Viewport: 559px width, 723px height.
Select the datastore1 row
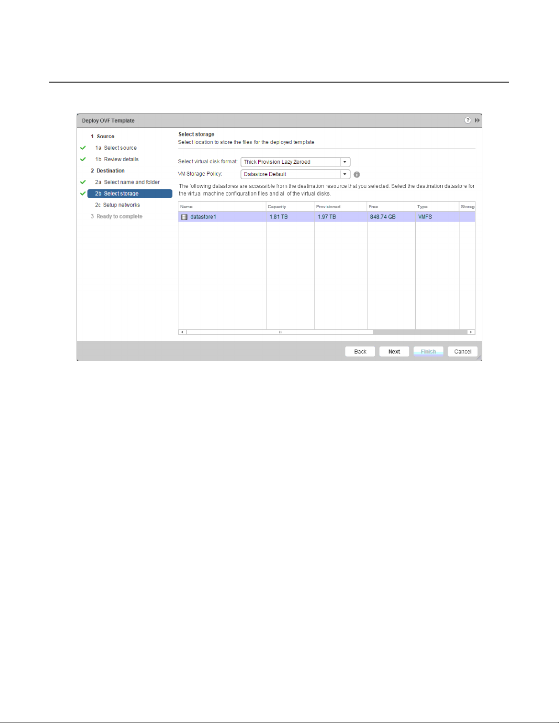tap(327, 217)
